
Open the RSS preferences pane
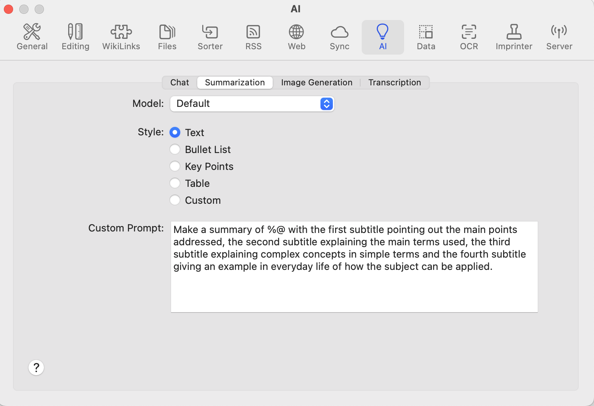coord(253,37)
